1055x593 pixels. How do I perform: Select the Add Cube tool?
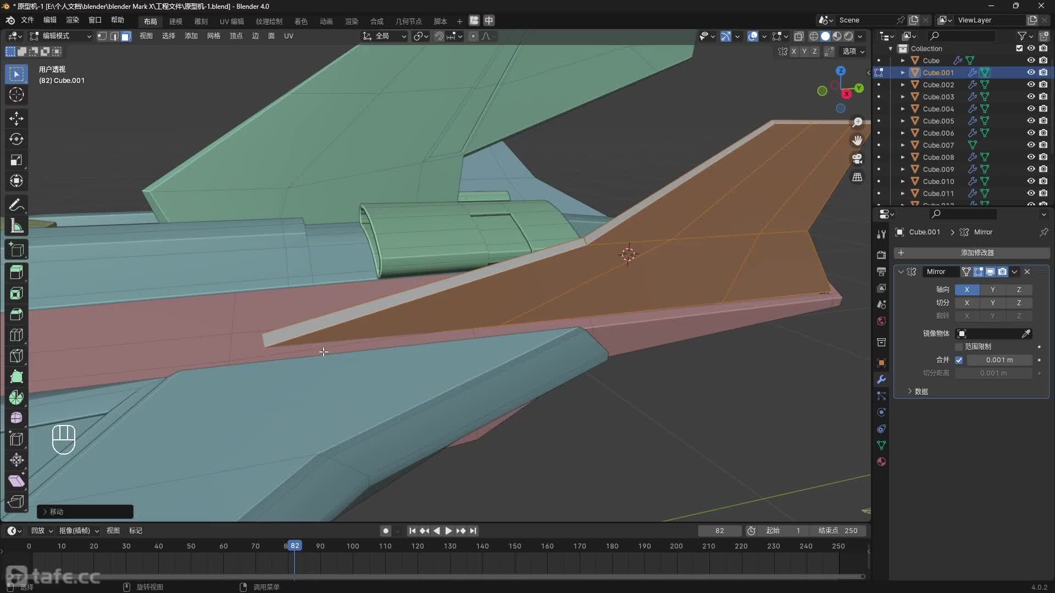point(16,250)
